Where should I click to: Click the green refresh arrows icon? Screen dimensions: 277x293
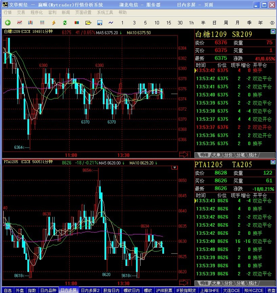[65, 23]
